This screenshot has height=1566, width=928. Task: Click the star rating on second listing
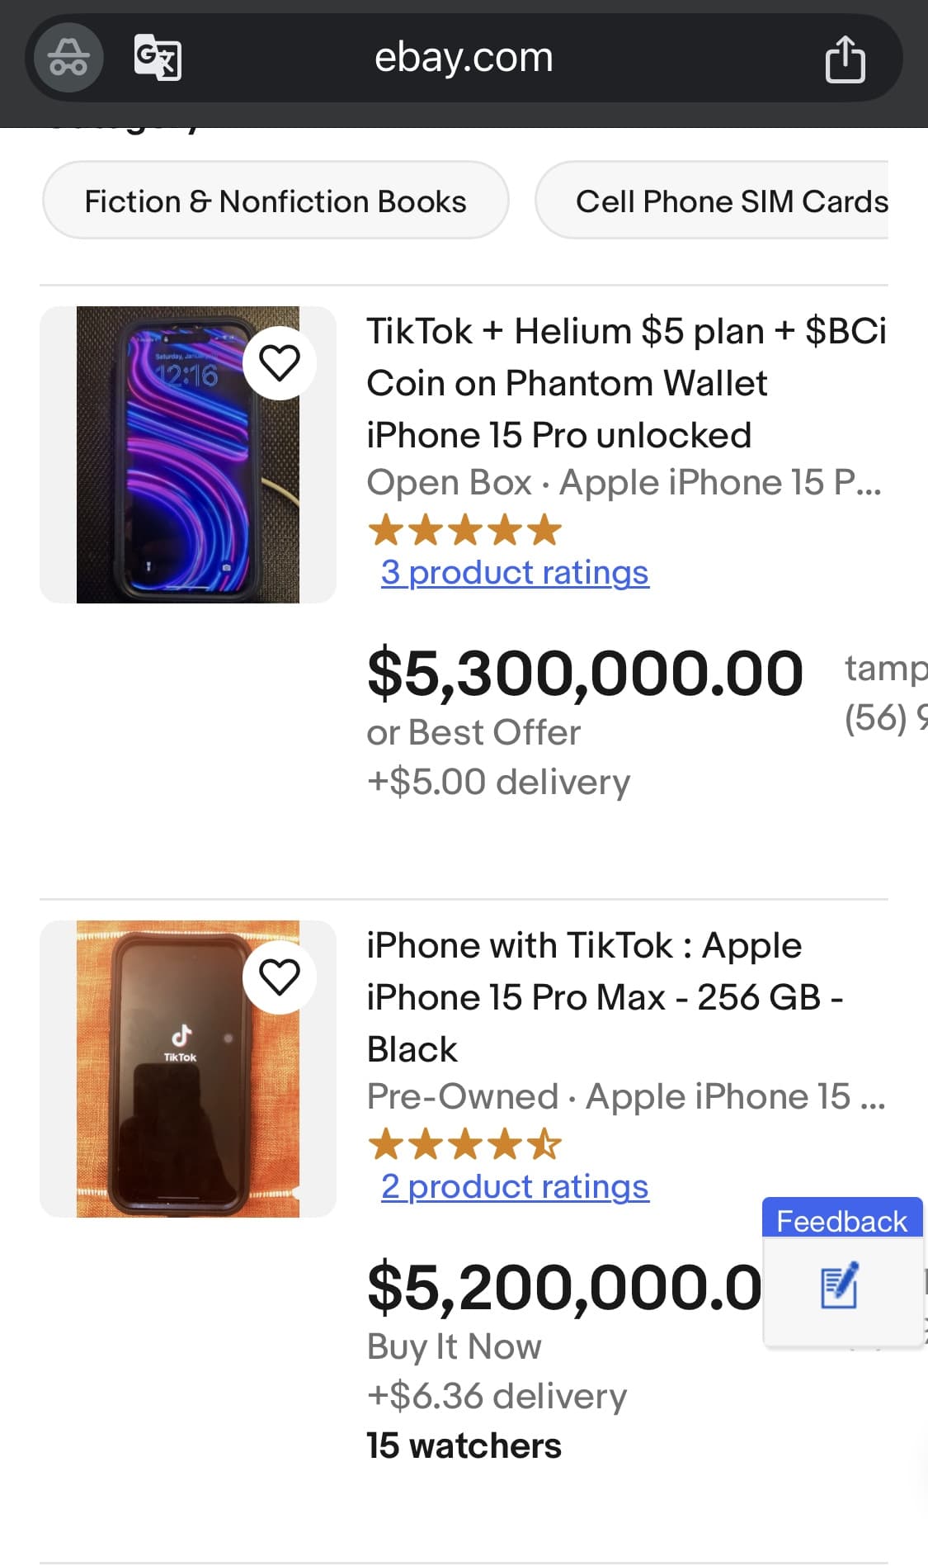pos(464,1144)
